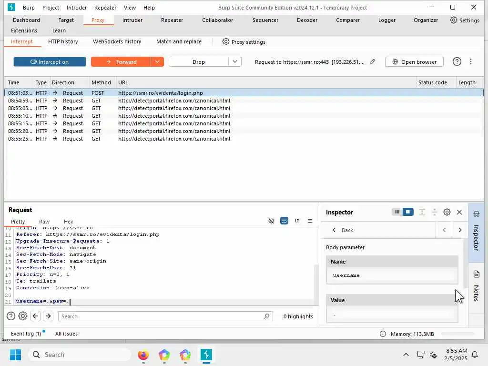
Task: Click the Windows Start button
Action: (x=15, y=355)
